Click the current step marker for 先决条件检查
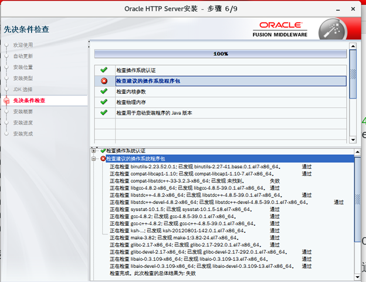 [6, 101]
